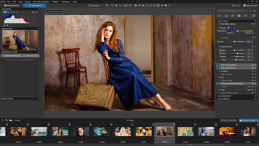Open the Reshape grid tool
Screen dimensions: 259x146
158,5
